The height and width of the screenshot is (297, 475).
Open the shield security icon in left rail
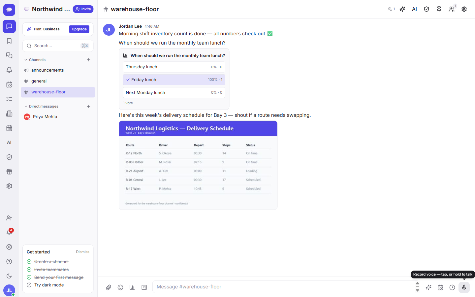(9, 157)
